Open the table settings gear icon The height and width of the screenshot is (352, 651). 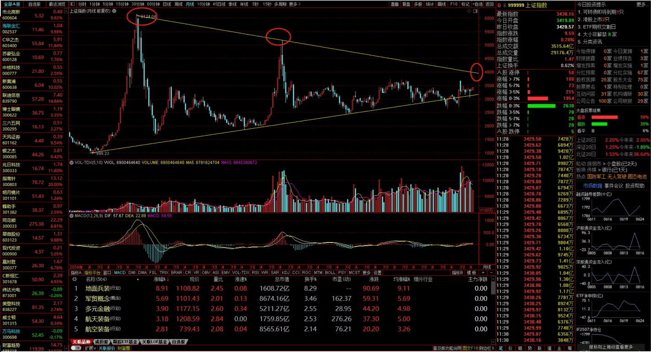pos(75,279)
